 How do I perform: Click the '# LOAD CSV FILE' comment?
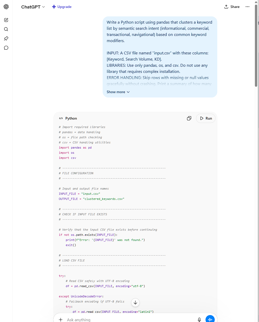point(72,260)
